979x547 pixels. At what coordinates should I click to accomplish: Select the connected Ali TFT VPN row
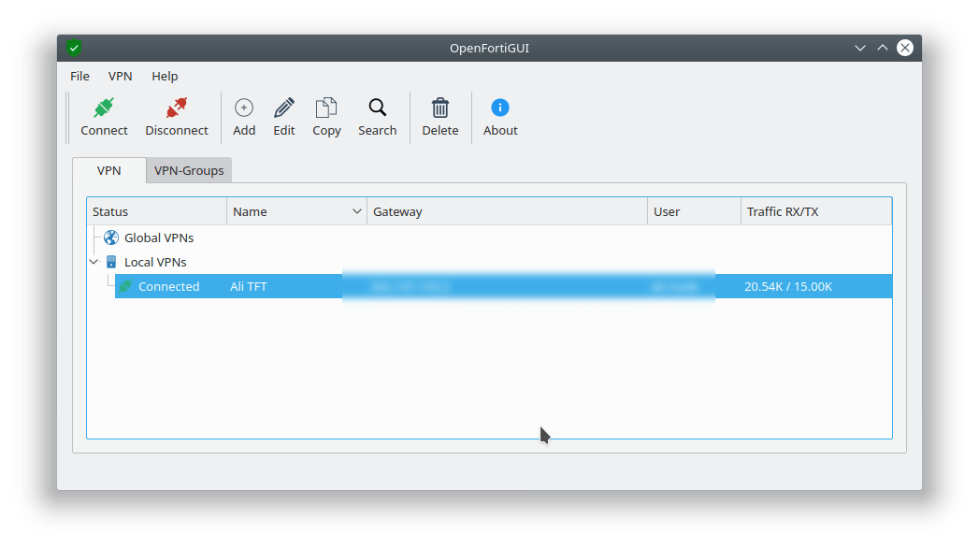pos(249,287)
